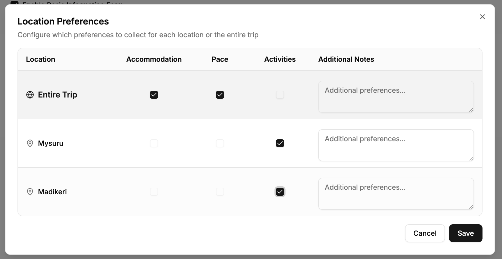Uncheck Activities for Madikeri

[280, 192]
